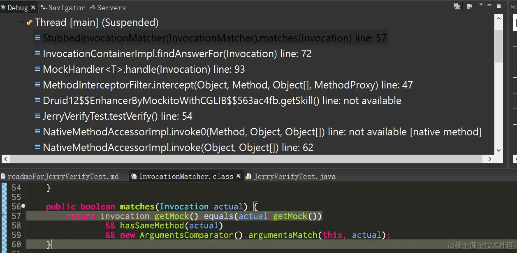Click the JerryVerifyTest.java file icon on tab
The height and width of the screenshot is (253, 517).
[x=248, y=176]
